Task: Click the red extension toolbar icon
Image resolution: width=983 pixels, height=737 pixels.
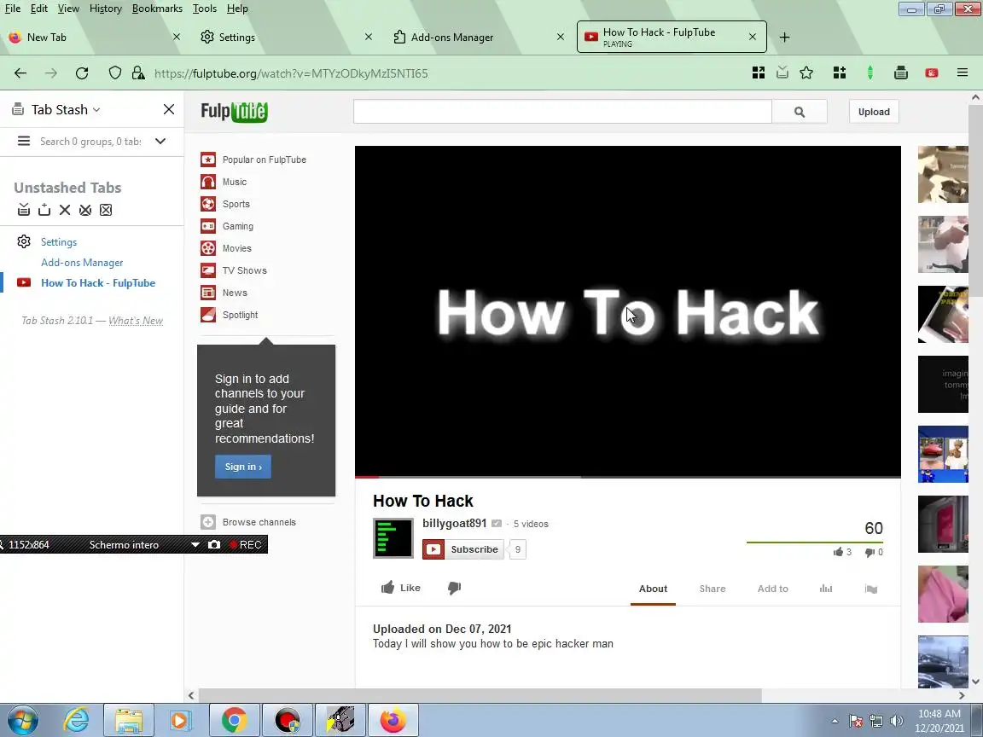Action: [932, 73]
